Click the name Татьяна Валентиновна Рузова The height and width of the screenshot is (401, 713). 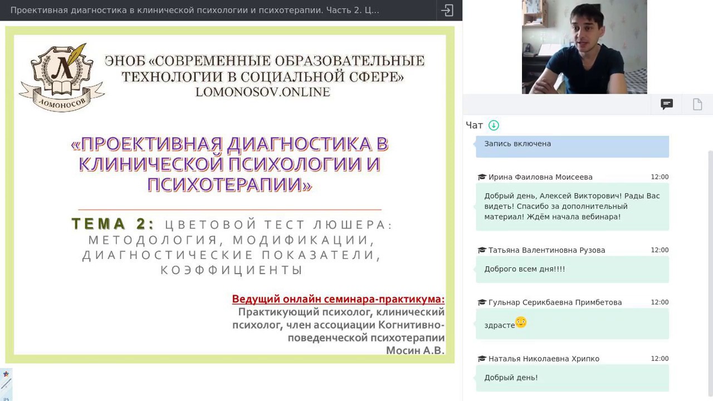[x=546, y=250]
